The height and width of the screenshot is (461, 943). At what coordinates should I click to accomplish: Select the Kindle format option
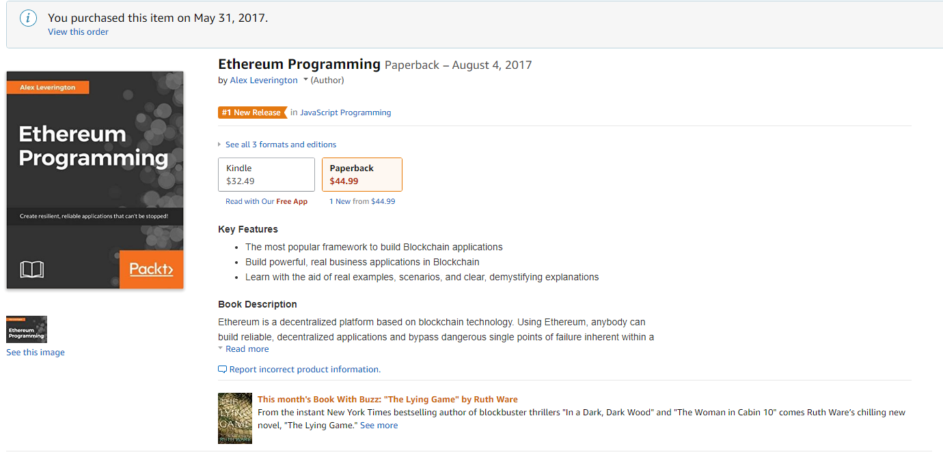(x=266, y=175)
